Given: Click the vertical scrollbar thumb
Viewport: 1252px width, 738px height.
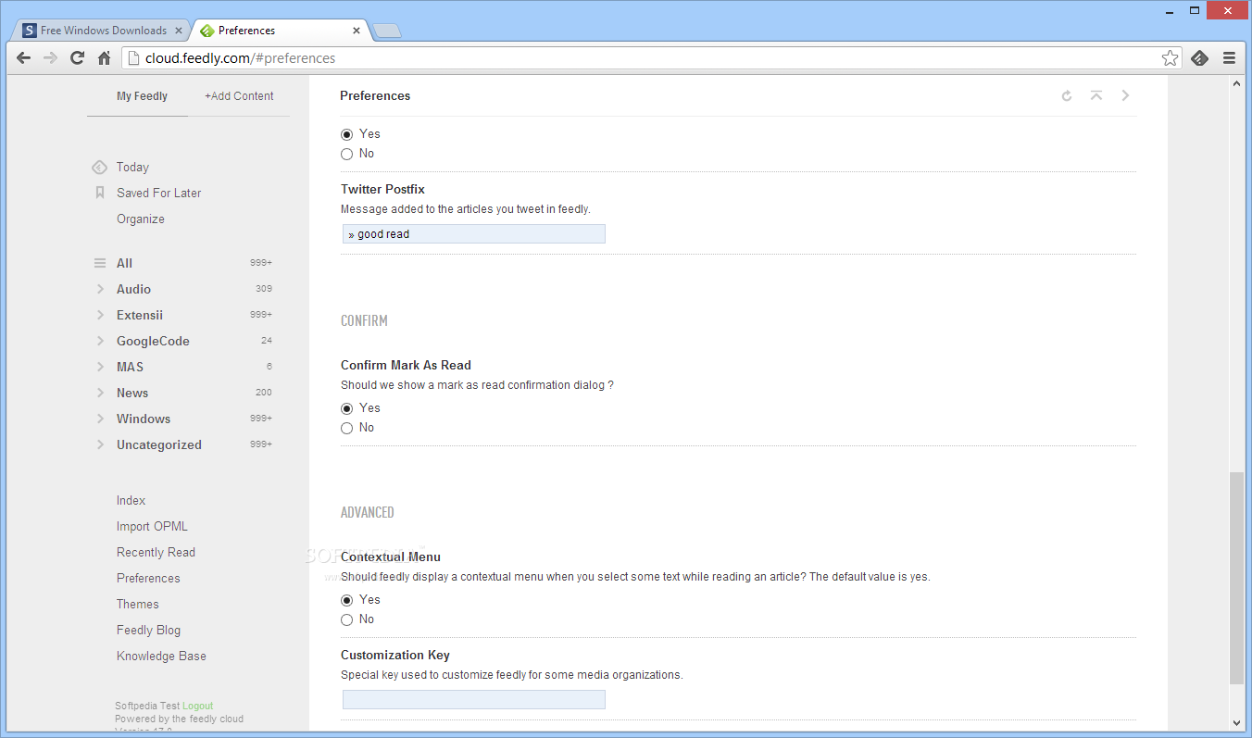Looking at the screenshot, I should coord(1237,579).
